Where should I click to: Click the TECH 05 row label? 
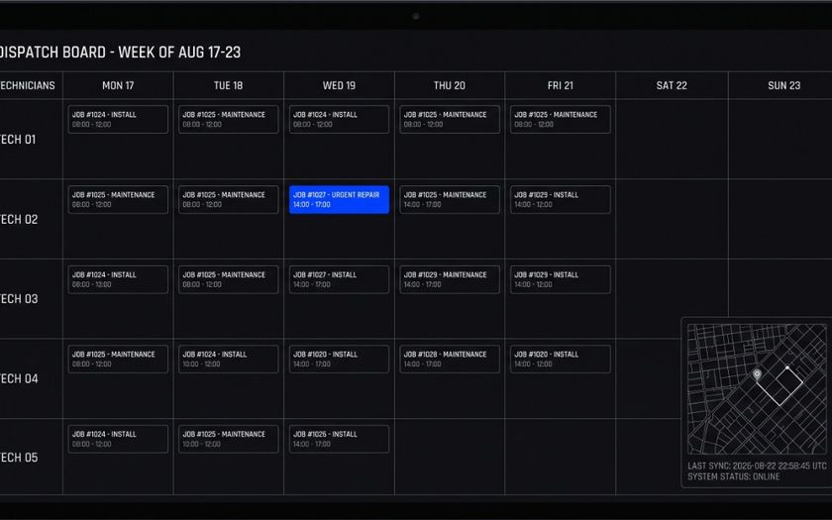(19, 458)
